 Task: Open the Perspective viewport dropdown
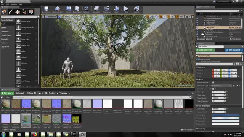click(51, 17)
